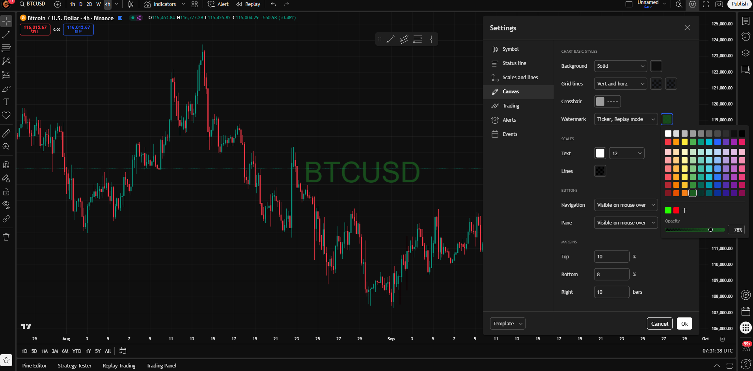This screenshot has height=371, width=753.
Task: Take a chart snapshot with camera icon
Action: (719, 4)
